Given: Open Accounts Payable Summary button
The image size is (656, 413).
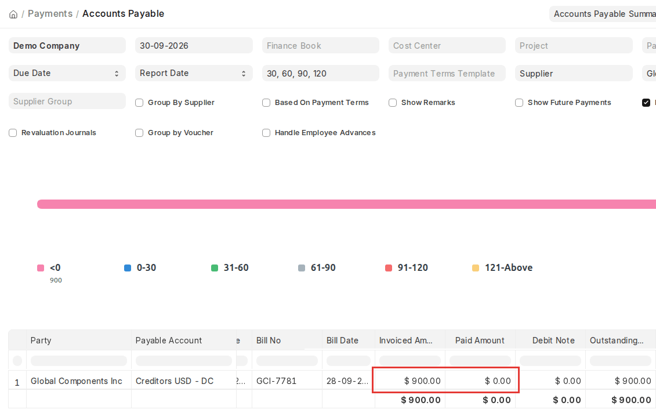Looking at the screenshot, I should 603,14.
